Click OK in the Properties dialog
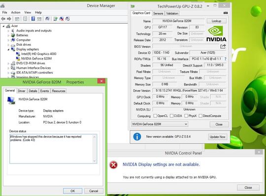Viewport: 266px width, 196px height. point(72,191)
